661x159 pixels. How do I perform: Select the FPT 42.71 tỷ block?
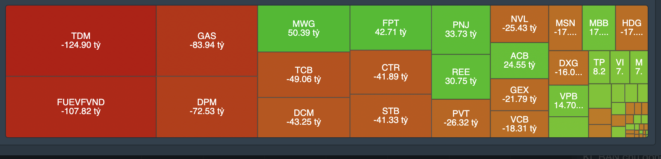391,28
